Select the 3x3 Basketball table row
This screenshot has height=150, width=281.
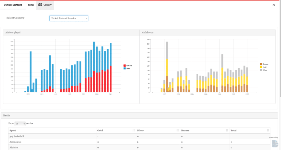(139, 136)
